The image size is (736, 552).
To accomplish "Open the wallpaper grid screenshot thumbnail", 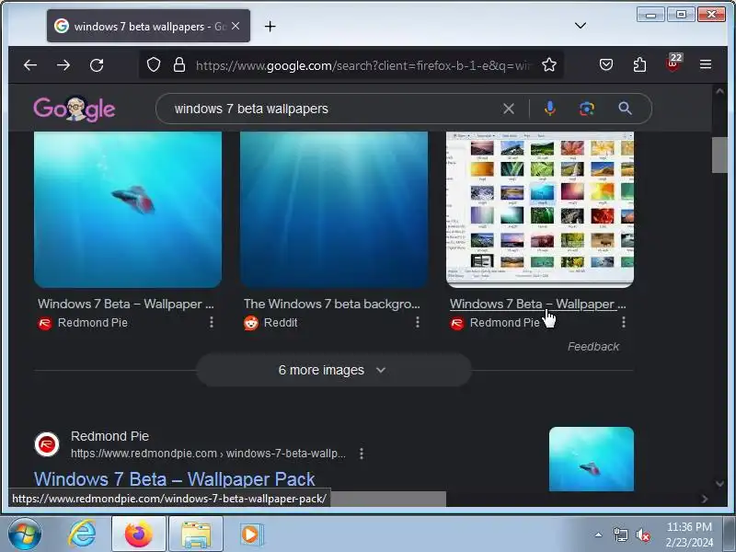I will click(540, 210).
